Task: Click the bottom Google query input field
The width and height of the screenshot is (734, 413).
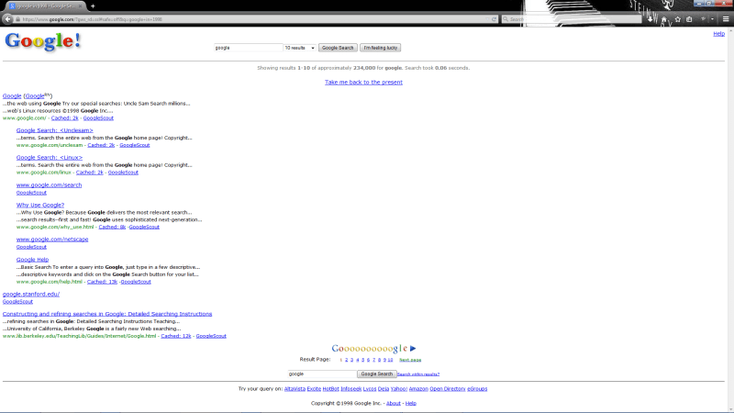Action: pyautogui.click(x=322, y=374)
